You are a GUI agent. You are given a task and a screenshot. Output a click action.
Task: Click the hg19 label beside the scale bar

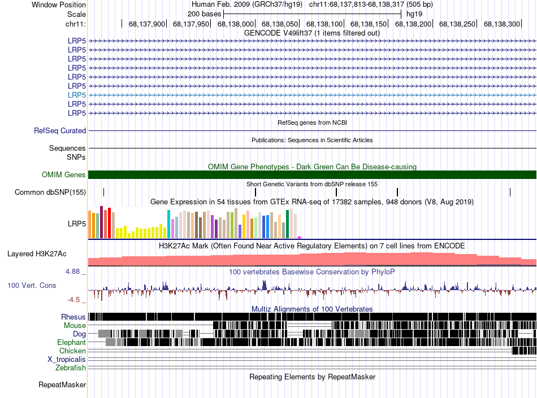click(x=414, y=14)
